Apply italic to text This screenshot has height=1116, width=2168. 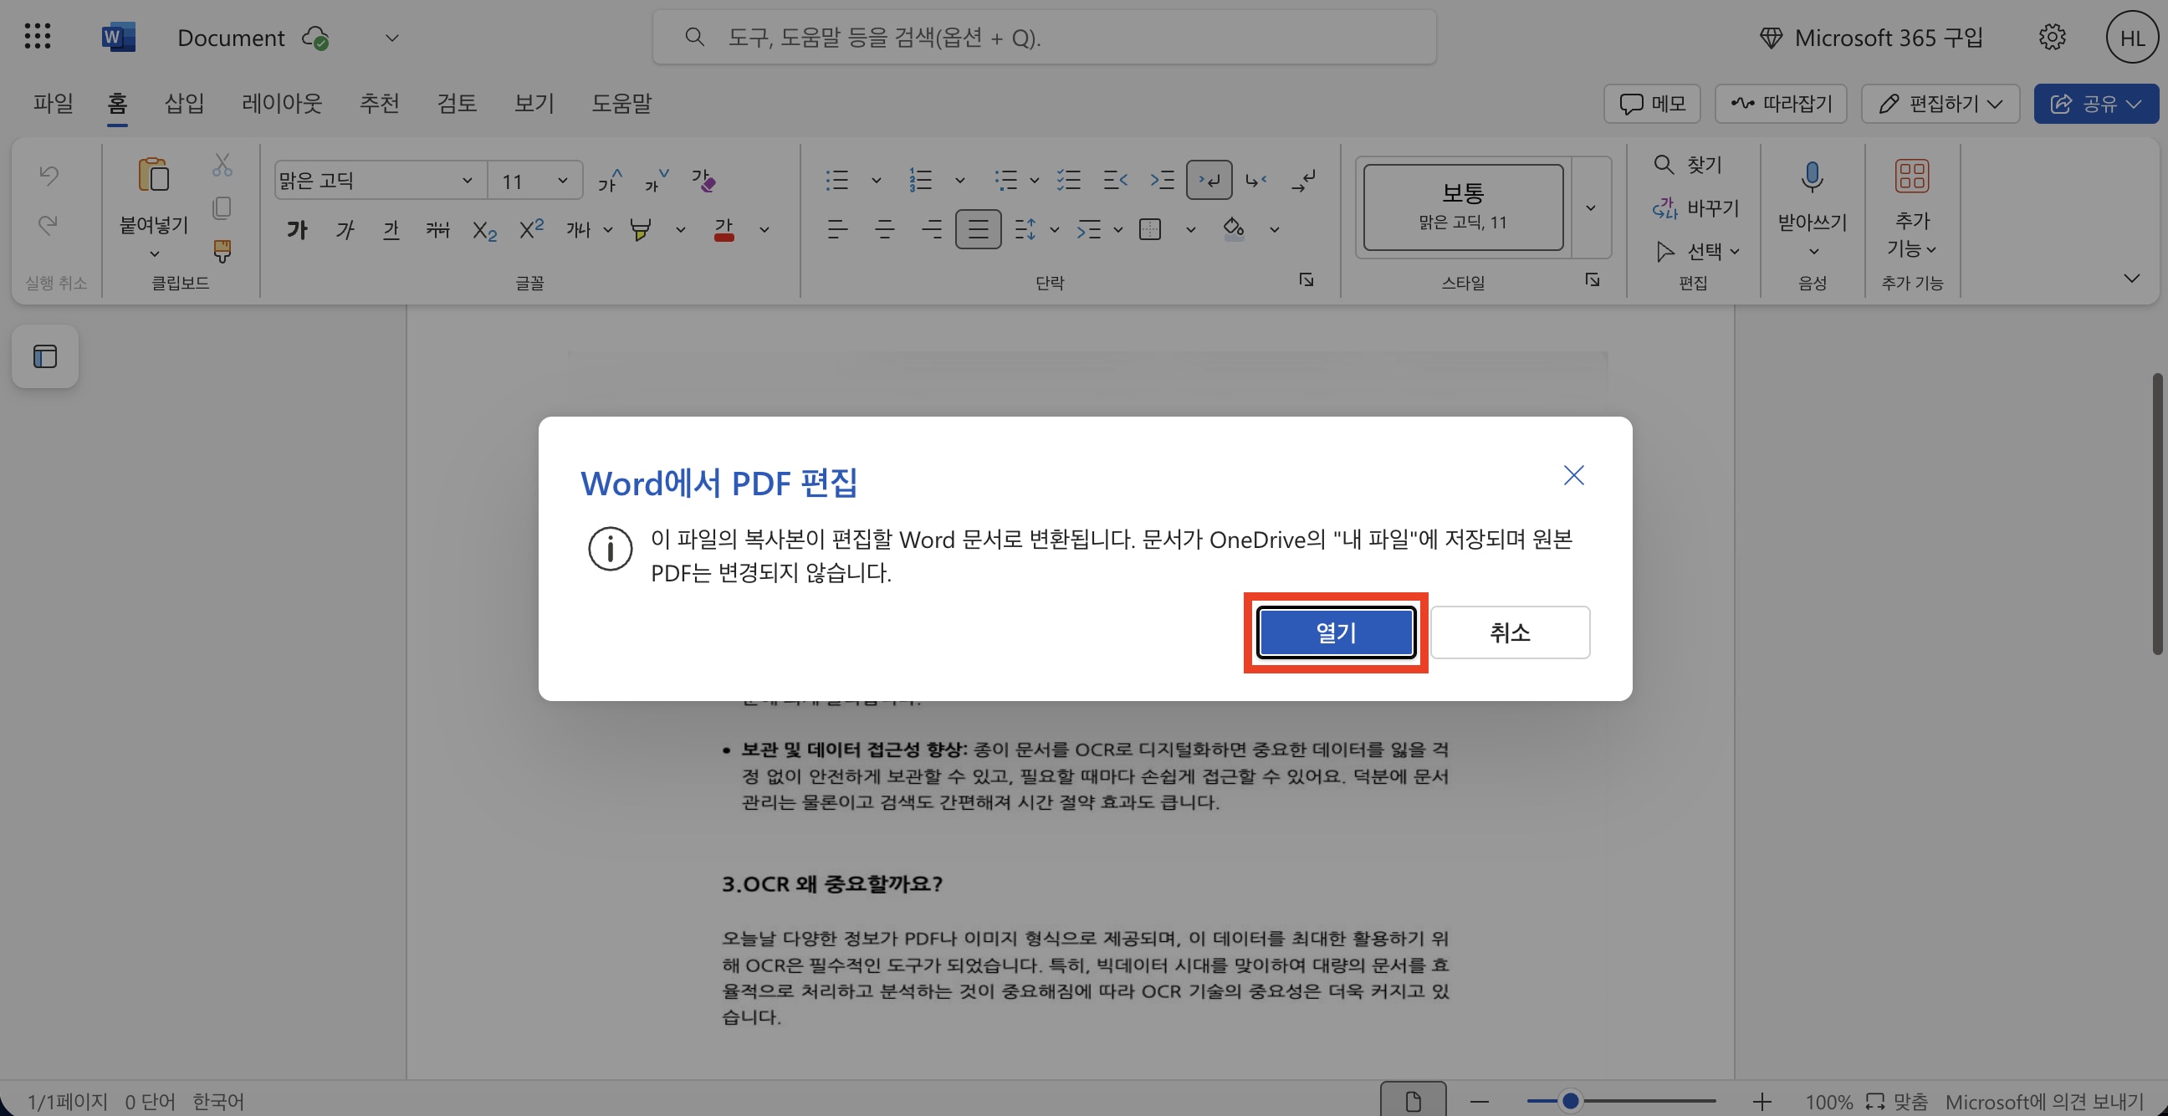point(345,229)
